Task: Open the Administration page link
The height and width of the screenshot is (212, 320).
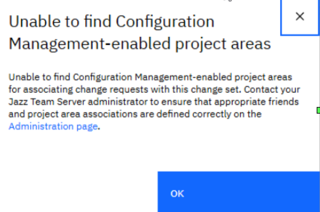Action: click(x=53, y=126)
